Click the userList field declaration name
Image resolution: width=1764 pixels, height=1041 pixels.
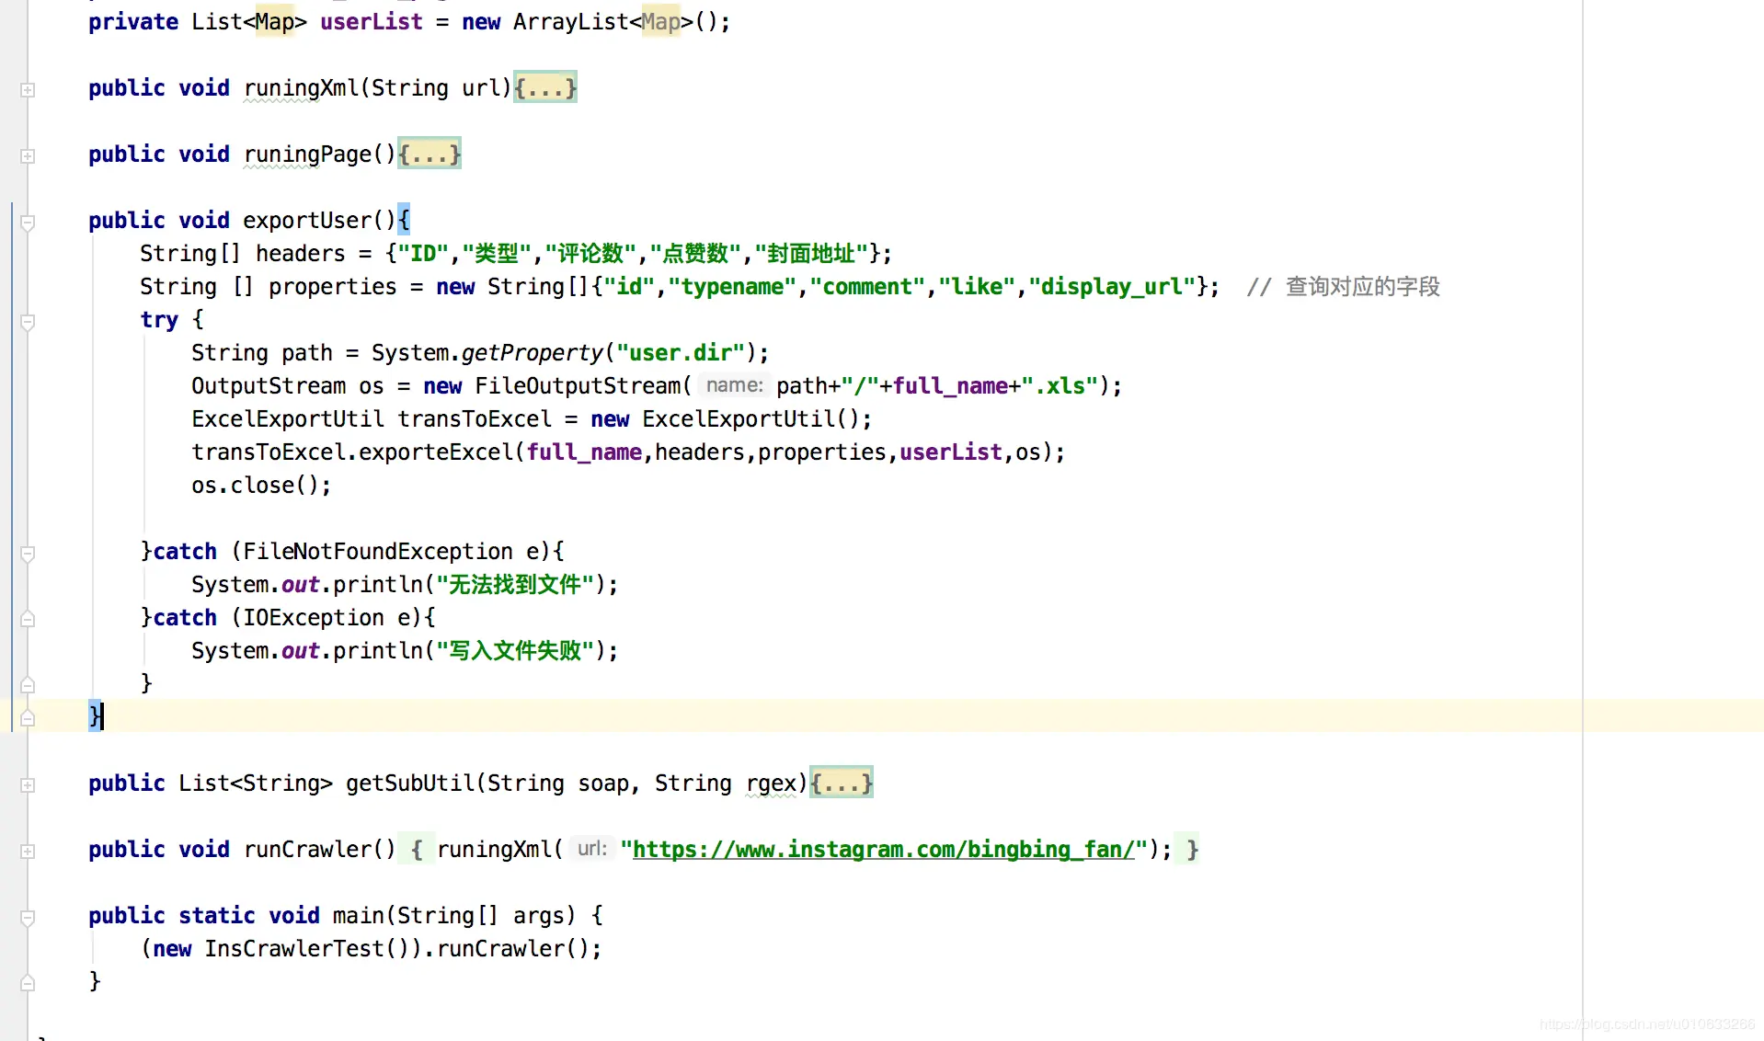tap(372, 21)
